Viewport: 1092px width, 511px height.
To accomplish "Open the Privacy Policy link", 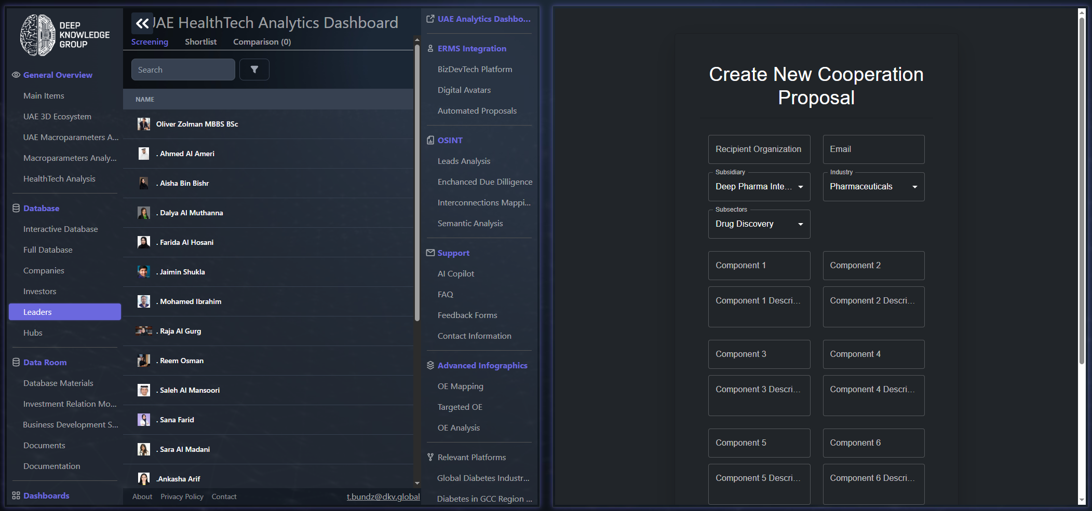I will point(182,497).
